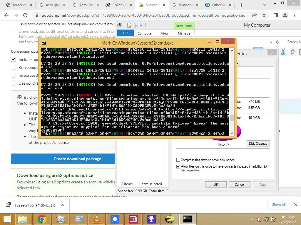301x225 pixels.
Task: Click Disk Cleanup in drive properties
Action: [258, 144]
